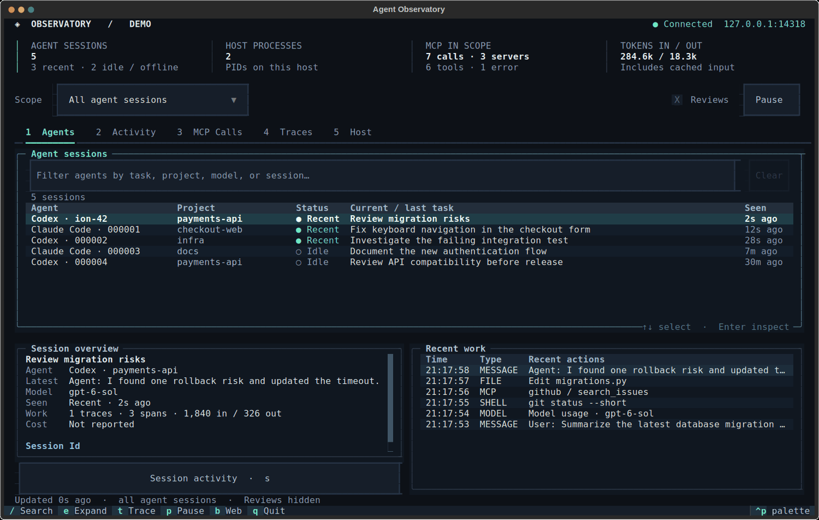This screenshot has height=520, width=819.
Task: Click the Web shortcut in footer
Action: (x=228, y=511)
